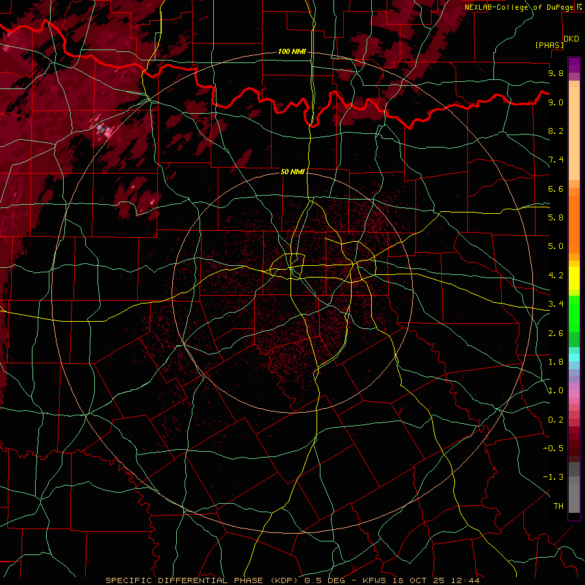This screenshot has width=585, height=585.
Task: Click the "TH" threshold label on scale
Action: coord(558,506)
